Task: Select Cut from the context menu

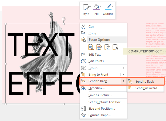Action: (x=91, y=27)
